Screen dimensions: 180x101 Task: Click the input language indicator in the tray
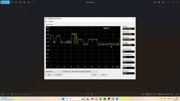(165, 99)
